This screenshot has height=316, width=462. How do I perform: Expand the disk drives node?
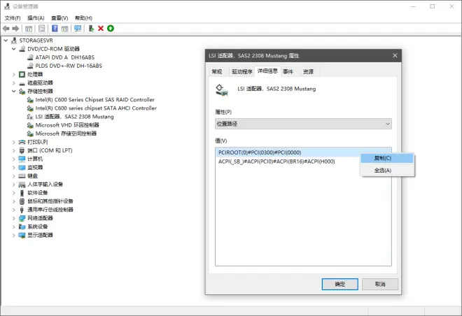[13, 82]
